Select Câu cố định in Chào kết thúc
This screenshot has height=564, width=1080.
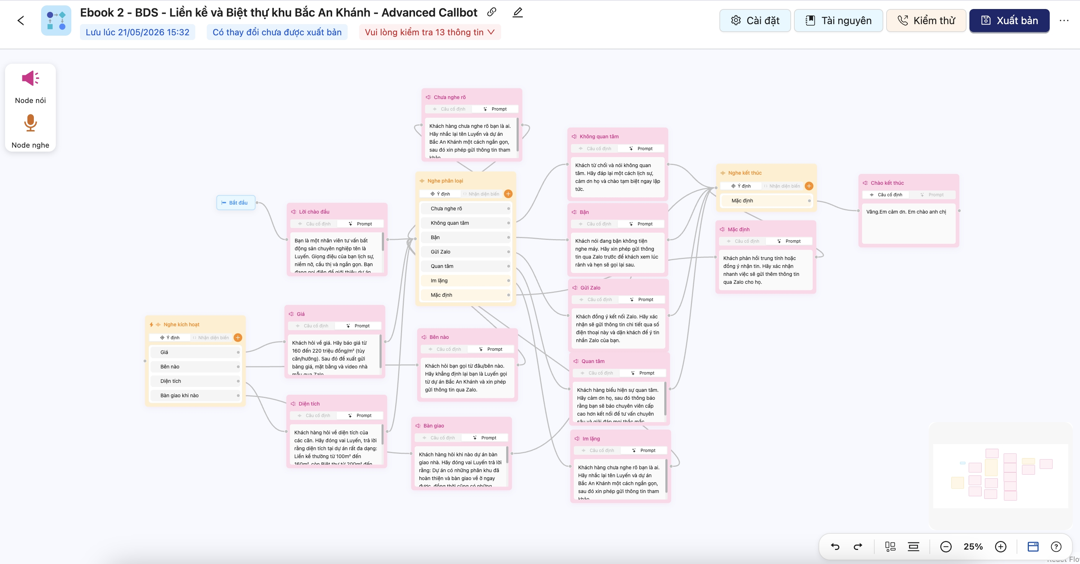pos(886,194)
